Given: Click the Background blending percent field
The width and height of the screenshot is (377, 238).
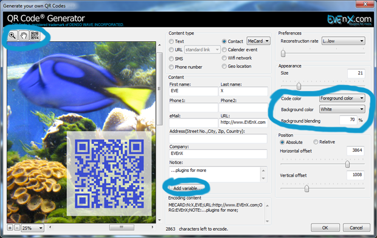Looking at the screenshot, I should coord(348,120).
